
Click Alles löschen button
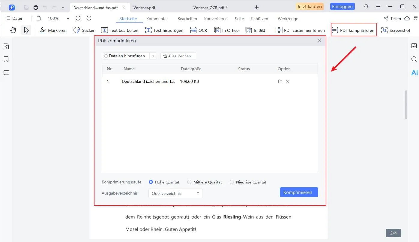[178, 56]
